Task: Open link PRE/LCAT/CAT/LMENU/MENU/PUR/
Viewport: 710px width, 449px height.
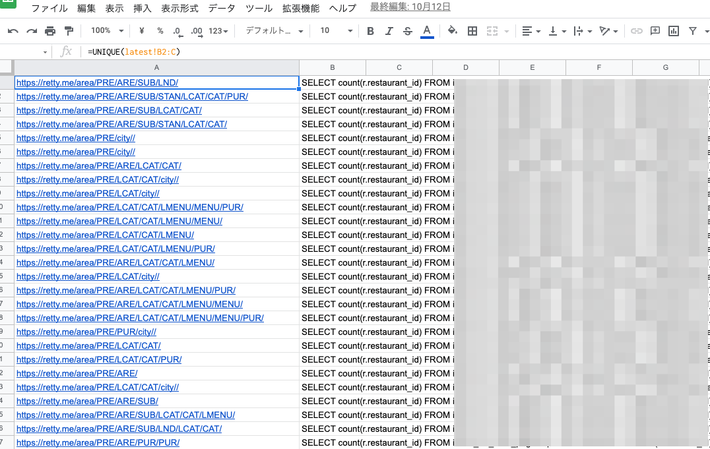Action: click(x=130, y=207)
